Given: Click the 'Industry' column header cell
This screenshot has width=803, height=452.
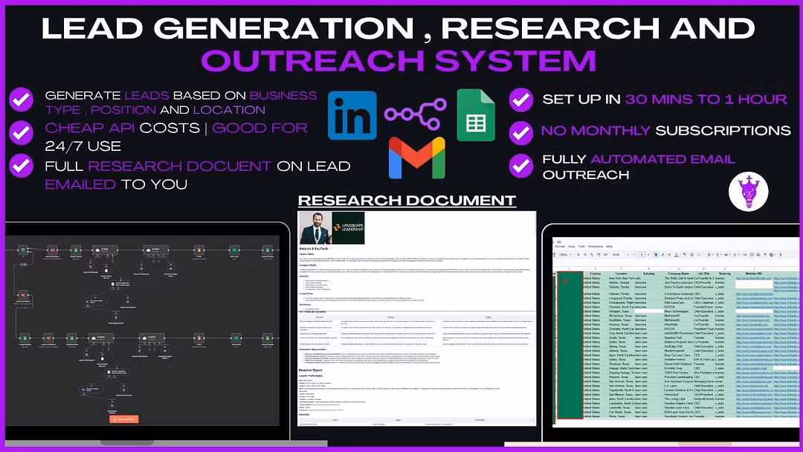Looking at the screenshot, I should [x=649, y=274].
